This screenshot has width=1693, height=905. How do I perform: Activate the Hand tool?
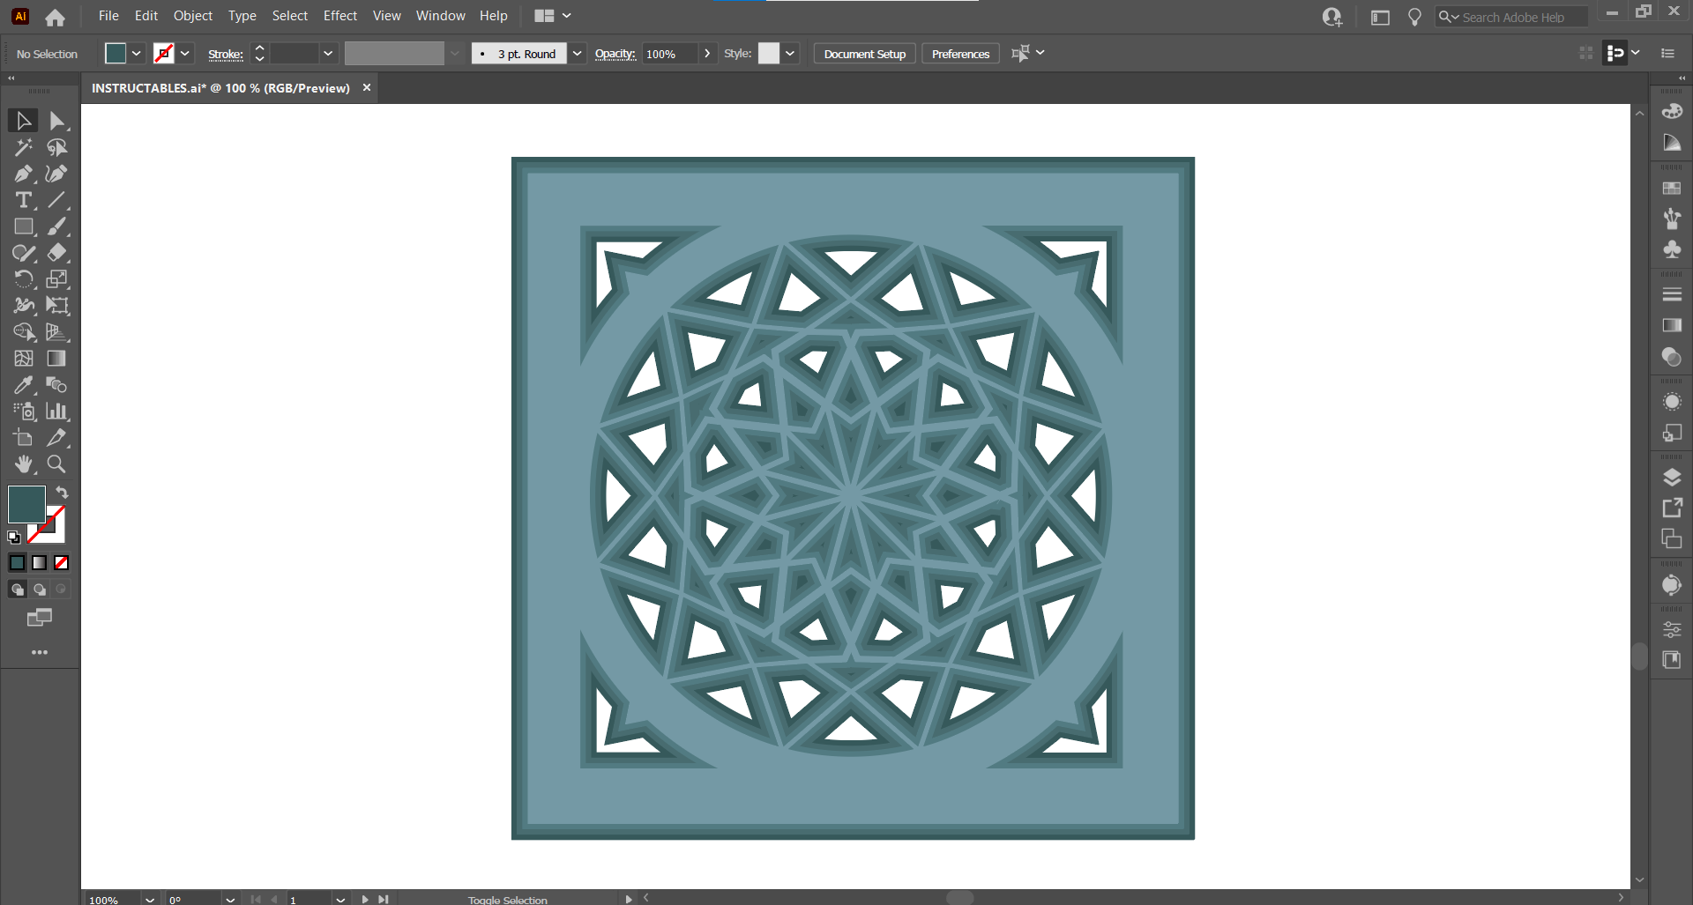click(x=24, y=464)
